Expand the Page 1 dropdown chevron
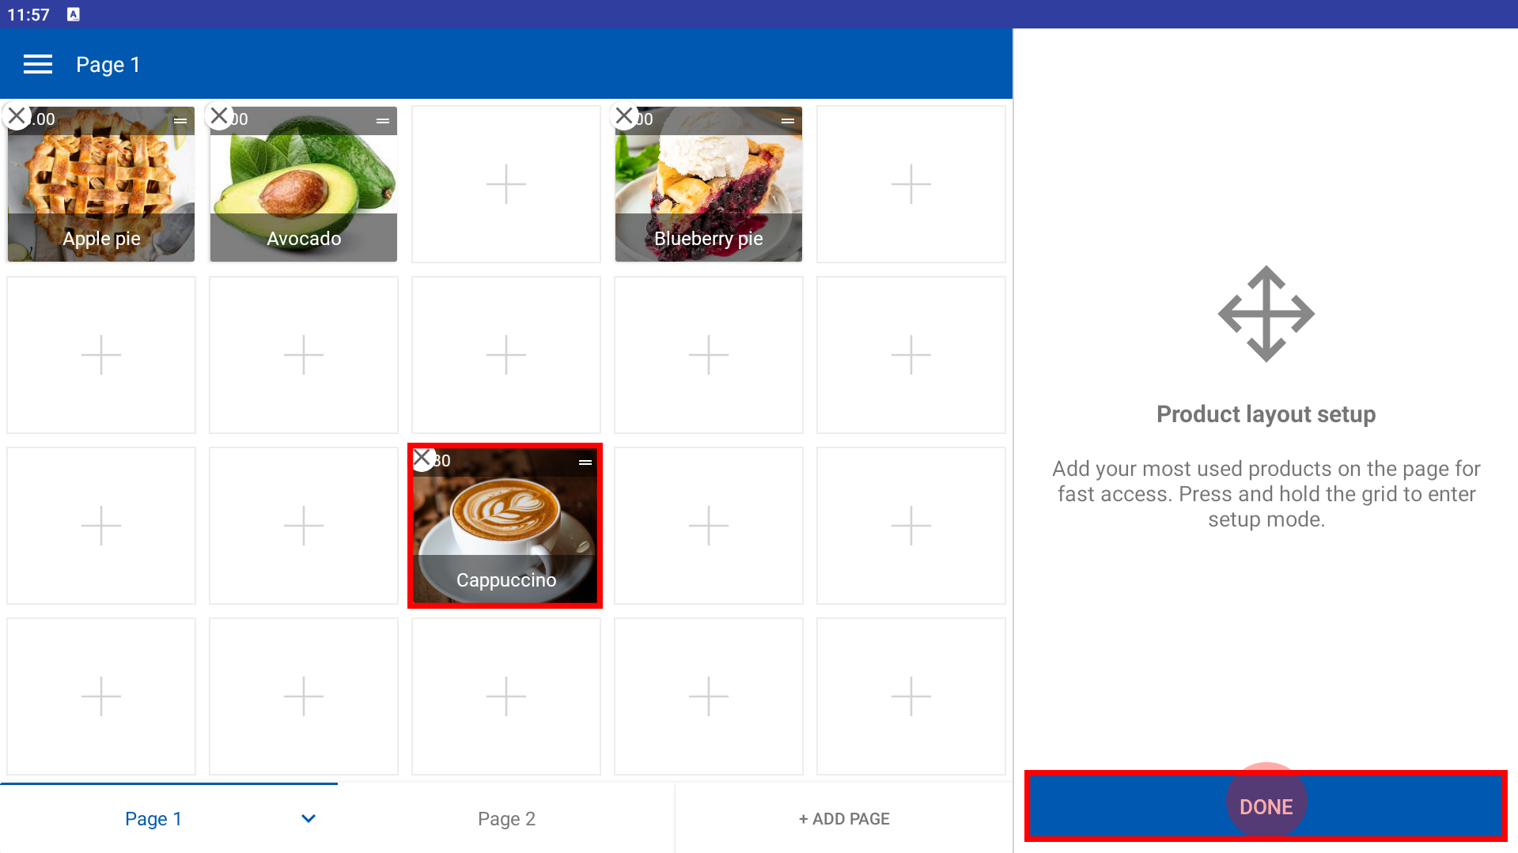 coord(309,818)
